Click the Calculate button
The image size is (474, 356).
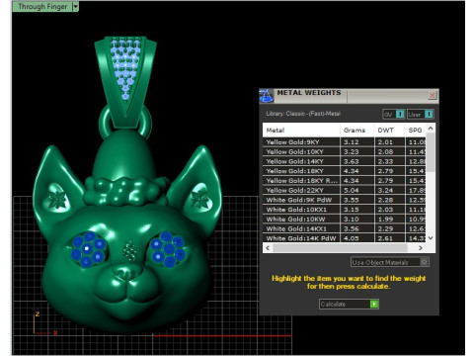coord(349,304)
